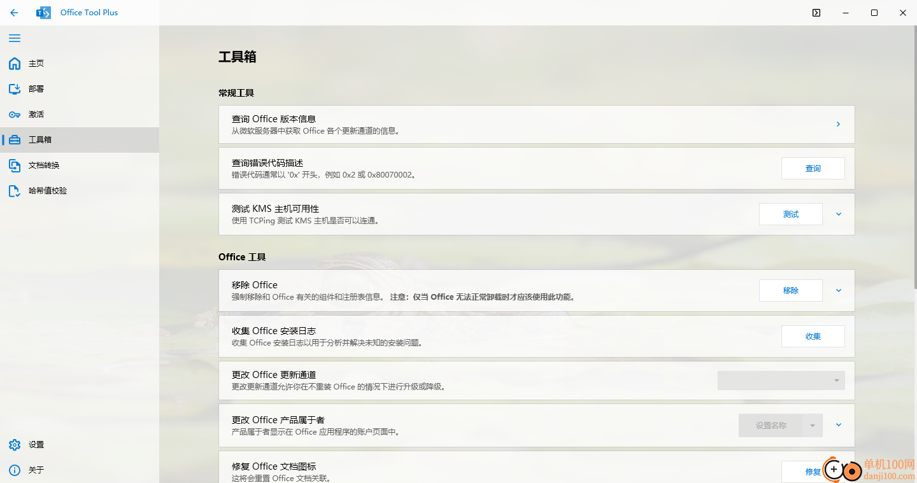Click the Office 工具 section heading
This screenshot has height=483, width=917.
(x=242, y=257)
